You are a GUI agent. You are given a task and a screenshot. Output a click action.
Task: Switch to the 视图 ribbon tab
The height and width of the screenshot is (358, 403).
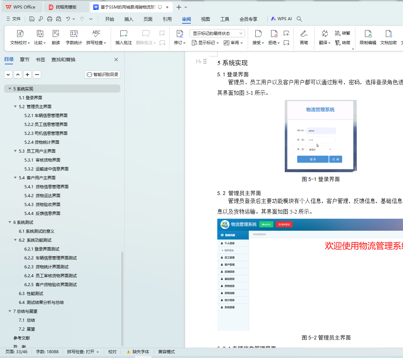tap(205, 19)
